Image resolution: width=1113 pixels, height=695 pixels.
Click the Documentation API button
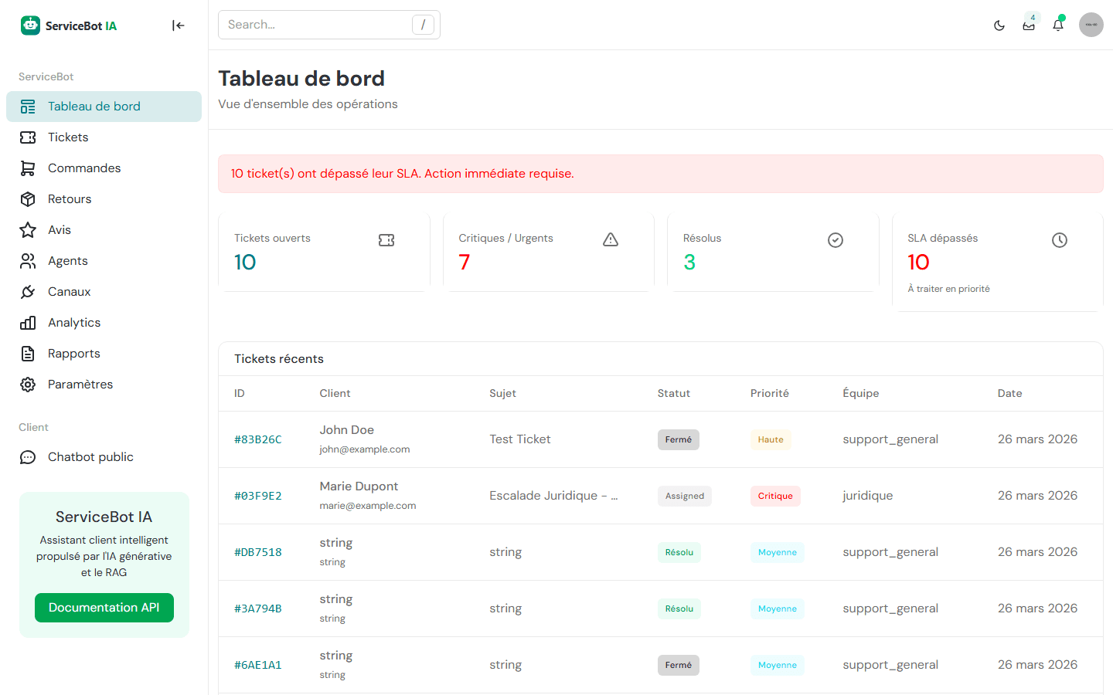tap(104, 608)
